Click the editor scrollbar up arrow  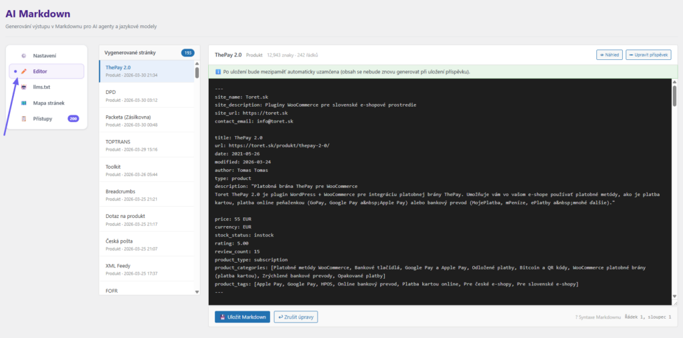pos(675,82)
